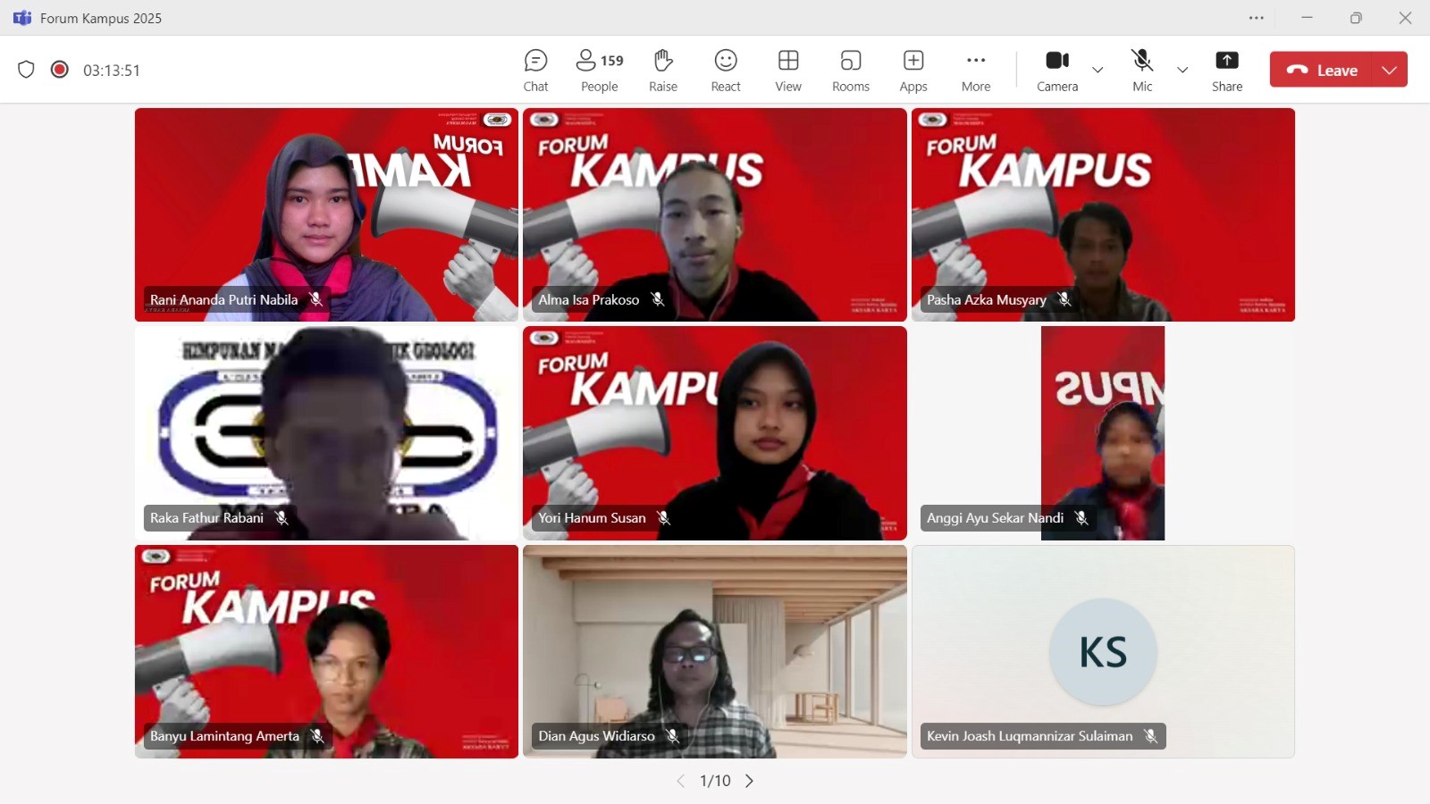
Task: Unmute the Mic
Action: [1142, 71]
